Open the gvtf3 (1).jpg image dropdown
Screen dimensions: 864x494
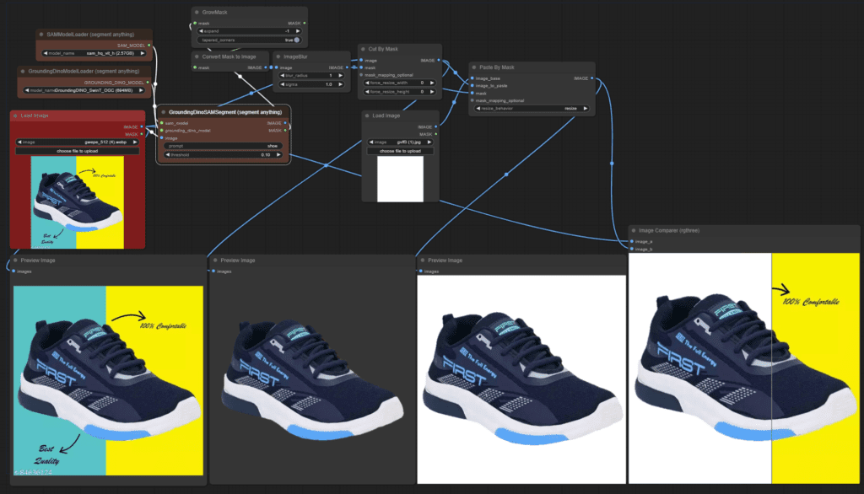point(400,142)
